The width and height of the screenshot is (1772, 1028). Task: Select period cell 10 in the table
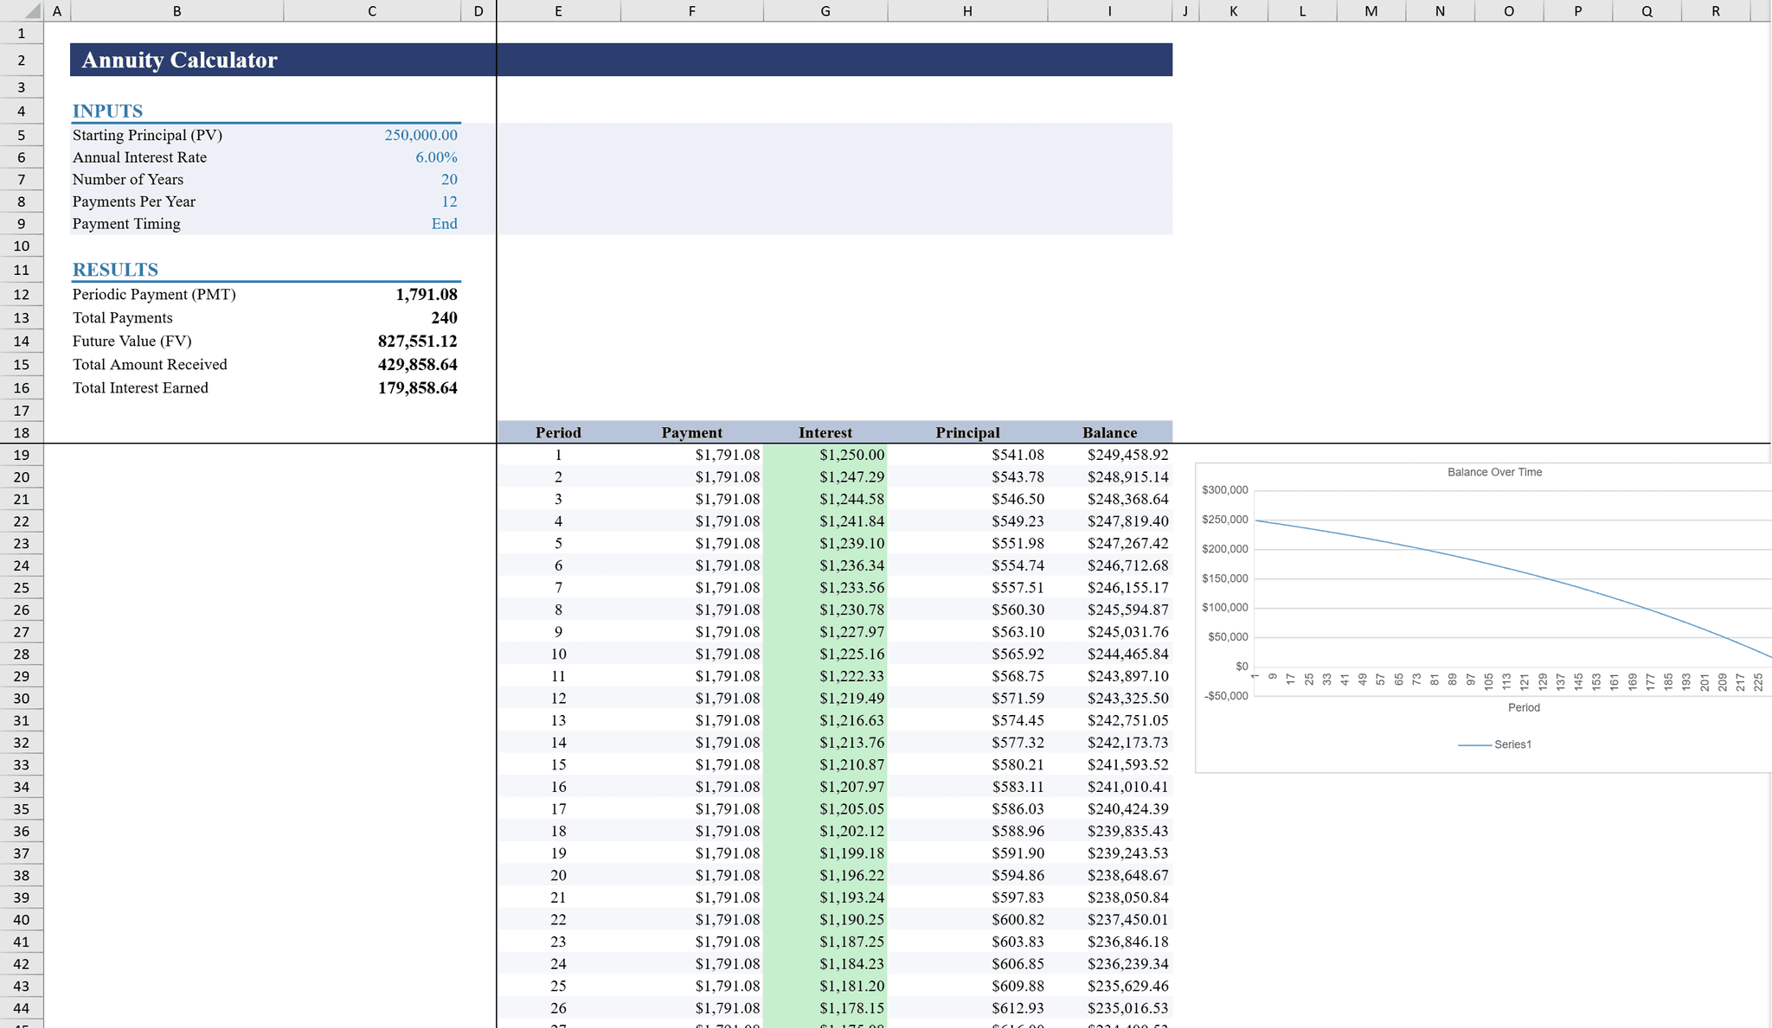[558, 654]
